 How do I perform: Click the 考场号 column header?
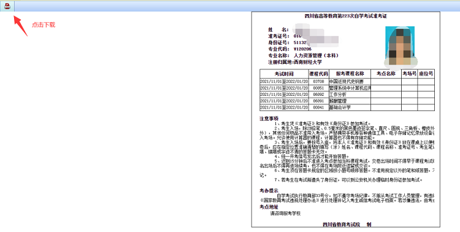click(410, 74)
